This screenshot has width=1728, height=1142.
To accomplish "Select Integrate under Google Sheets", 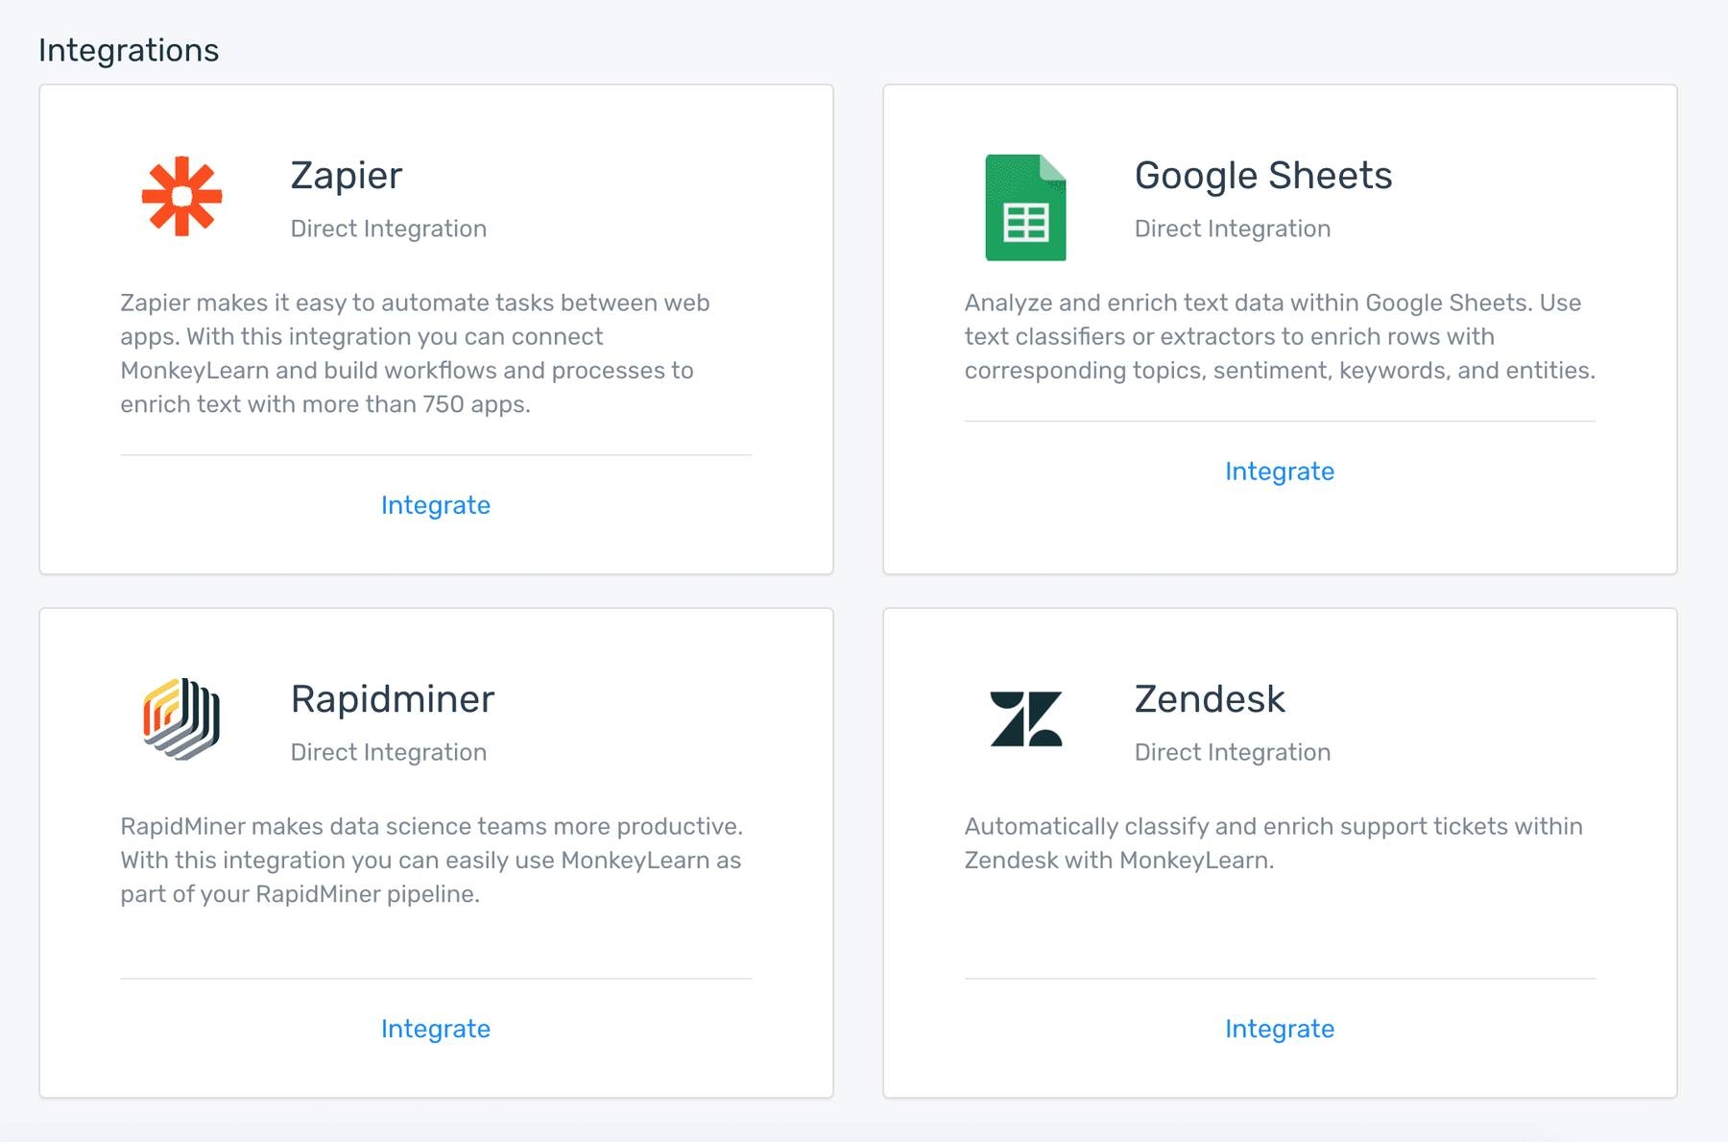I will (x=1279, y=472).
